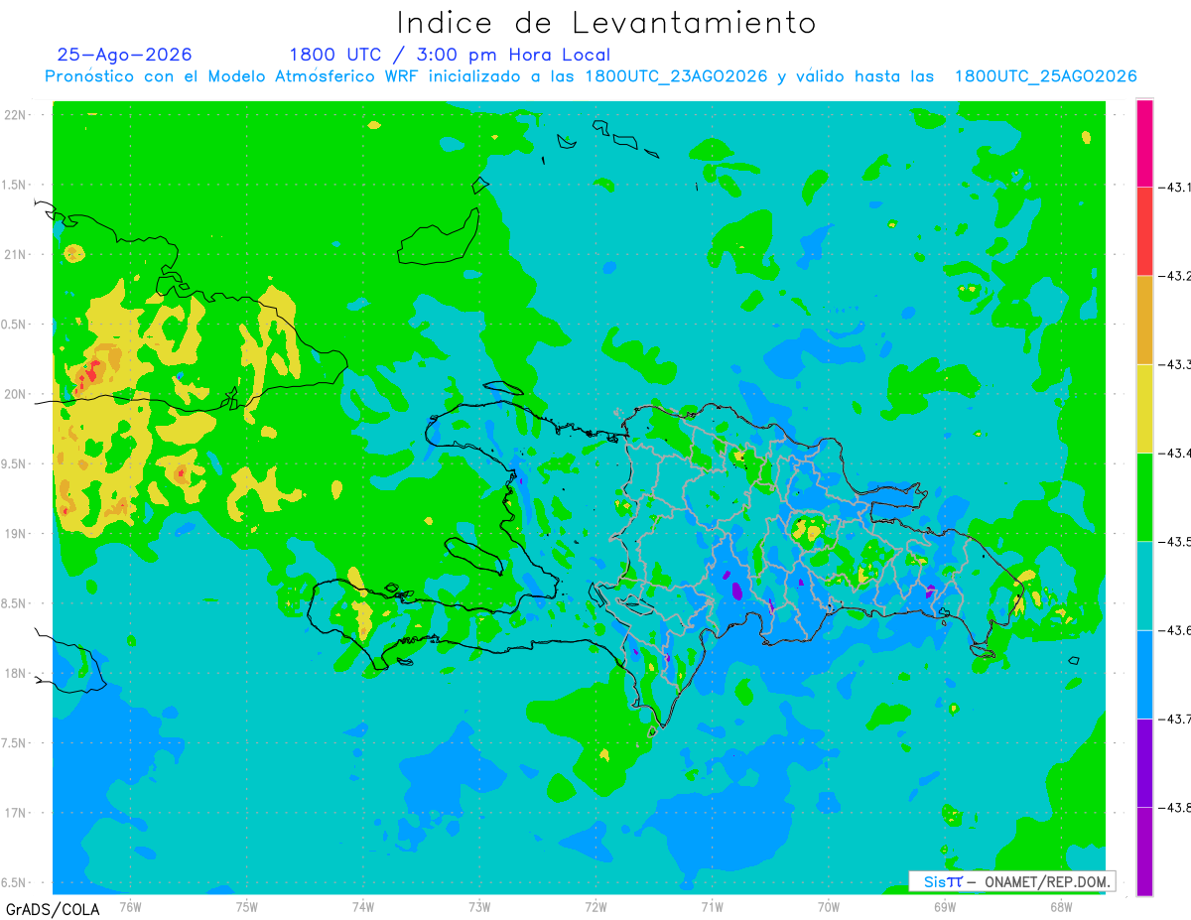Click the "70W" longitude label
This screenshot has width=1191, height=920.
(x=829, y=906)
